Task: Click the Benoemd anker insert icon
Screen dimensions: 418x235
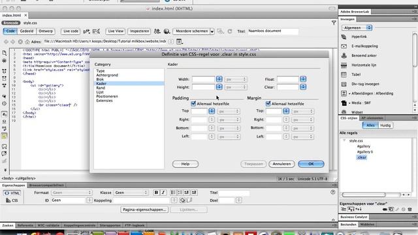Action: (x=344, y=55)
